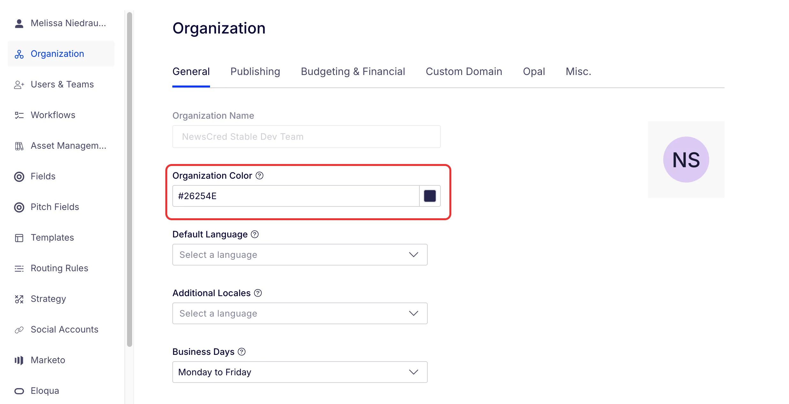Switch to the Publishing tab
The image size is (789, 404).
pos(255,71)
